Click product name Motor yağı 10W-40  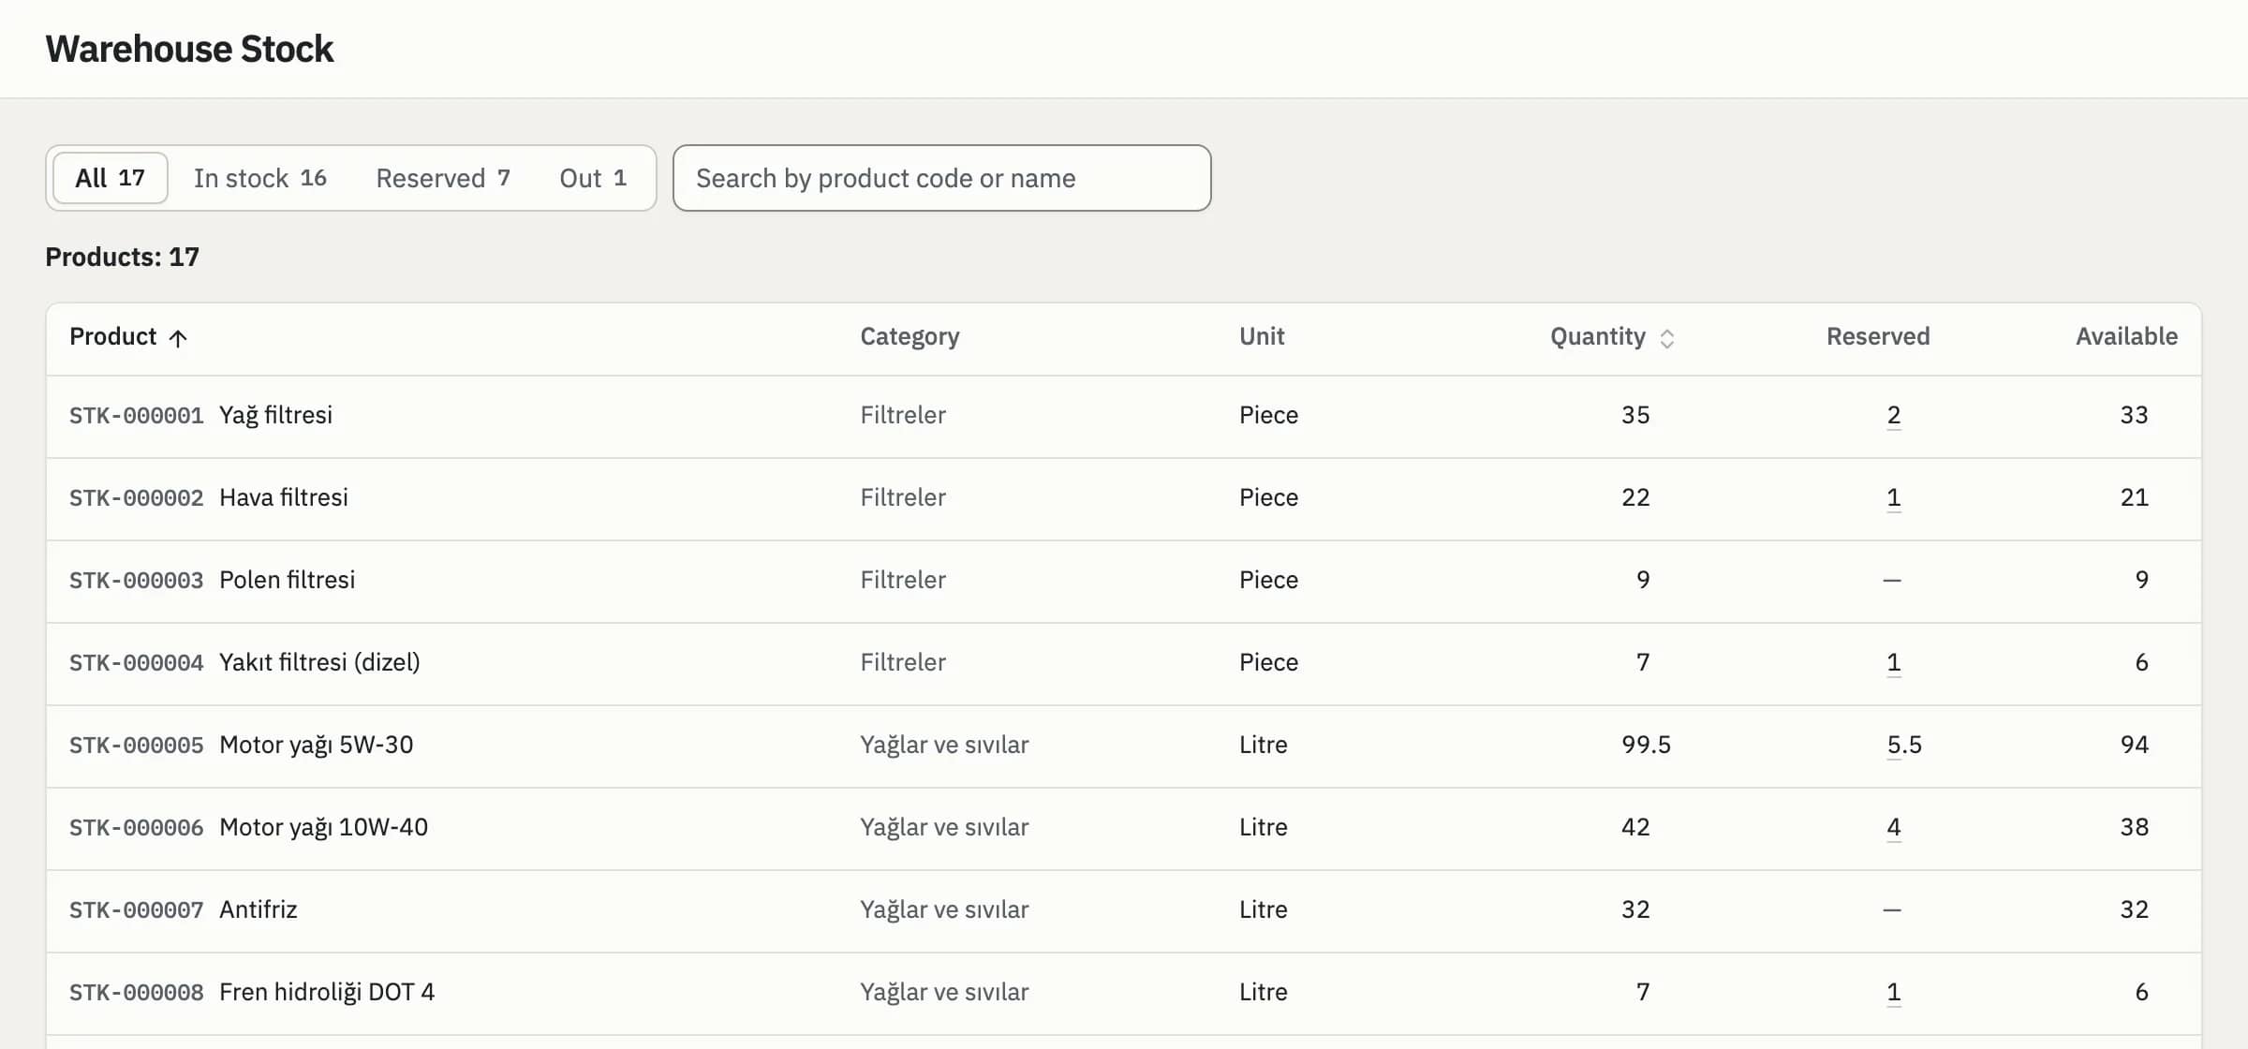(324, 827)
